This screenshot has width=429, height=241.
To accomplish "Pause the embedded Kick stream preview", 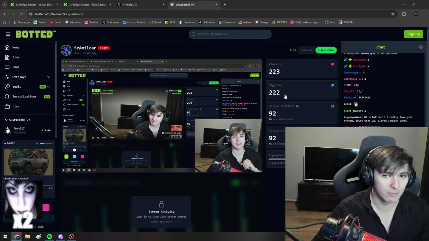I will (x=93, y=138).
